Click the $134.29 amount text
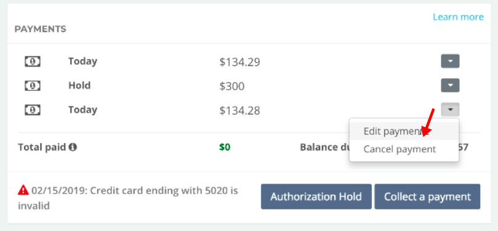This screenshot has height=231, width=498. click(240, 62)
